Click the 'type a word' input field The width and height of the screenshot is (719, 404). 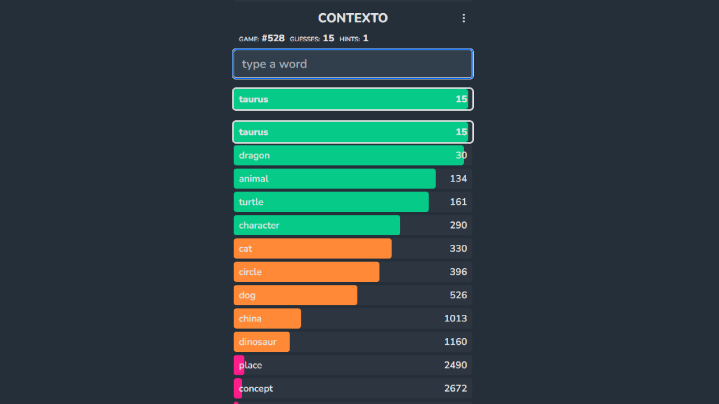[x=353, y=64]
